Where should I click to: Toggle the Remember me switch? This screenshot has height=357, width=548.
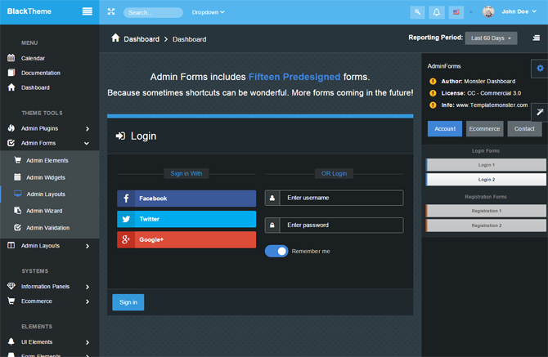click(x=276, y=251)
